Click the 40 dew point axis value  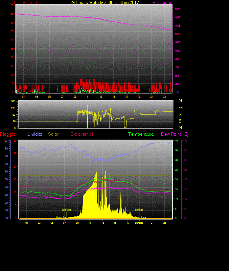tap(186, 141)
